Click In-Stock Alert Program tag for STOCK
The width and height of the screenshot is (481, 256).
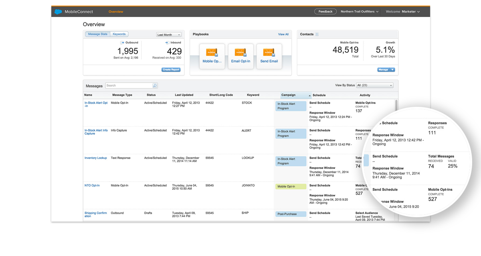(x=291, y=106)
